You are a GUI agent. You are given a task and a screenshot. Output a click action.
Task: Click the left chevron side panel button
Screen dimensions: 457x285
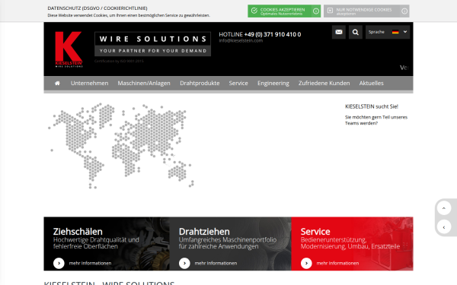click(444, 227)
